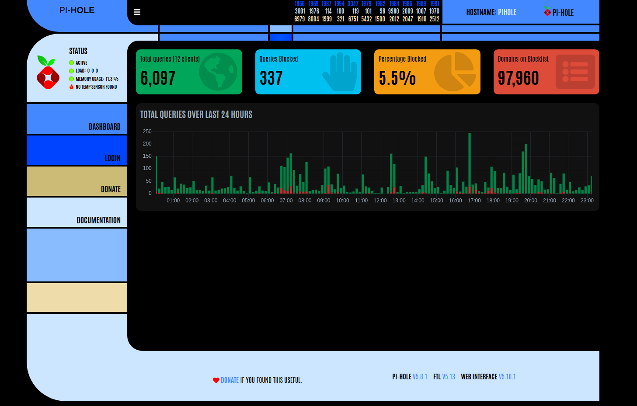Screen dimensions: 637x406
Task: Click the 12:00 label on chart axis
Action: coord(380,201)
